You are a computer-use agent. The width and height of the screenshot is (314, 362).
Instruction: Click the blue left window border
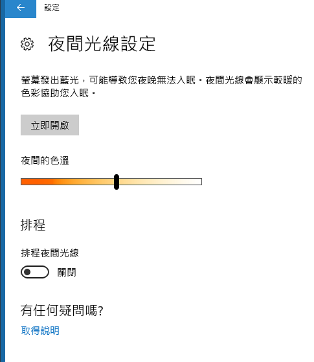click(x=3, y=181)
